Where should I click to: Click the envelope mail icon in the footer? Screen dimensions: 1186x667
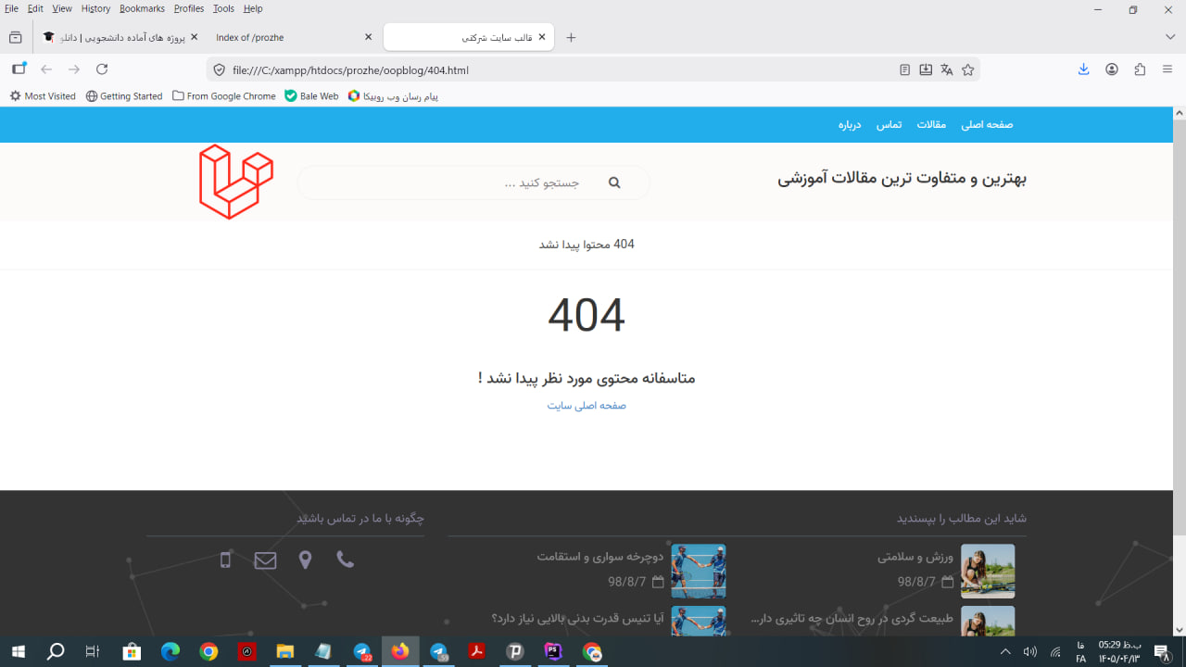[x=265, y=560]
